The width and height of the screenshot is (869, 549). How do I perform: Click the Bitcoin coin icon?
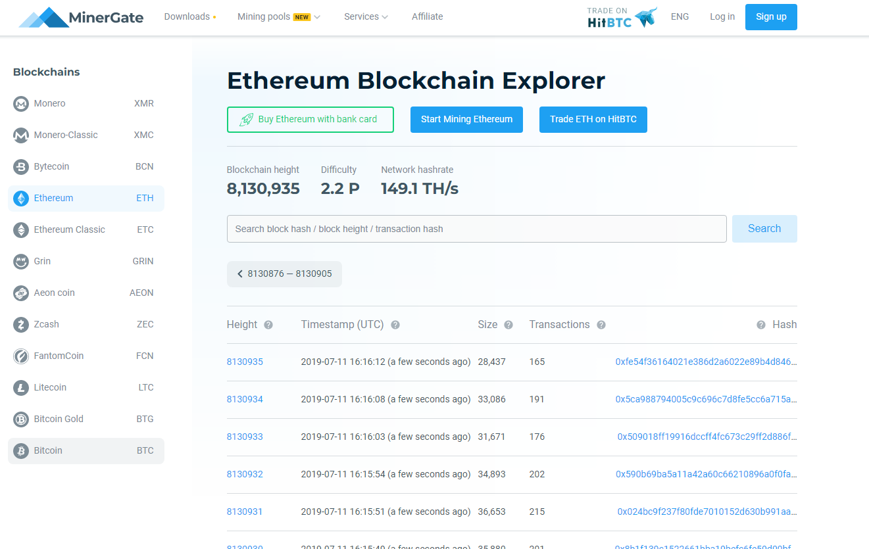tap(21, 451)
